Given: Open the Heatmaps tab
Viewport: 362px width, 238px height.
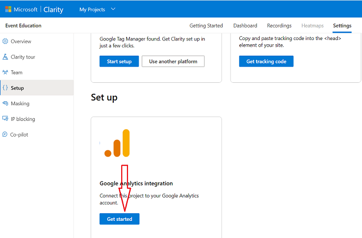Looking at the screenshot, I should point(312,26).
